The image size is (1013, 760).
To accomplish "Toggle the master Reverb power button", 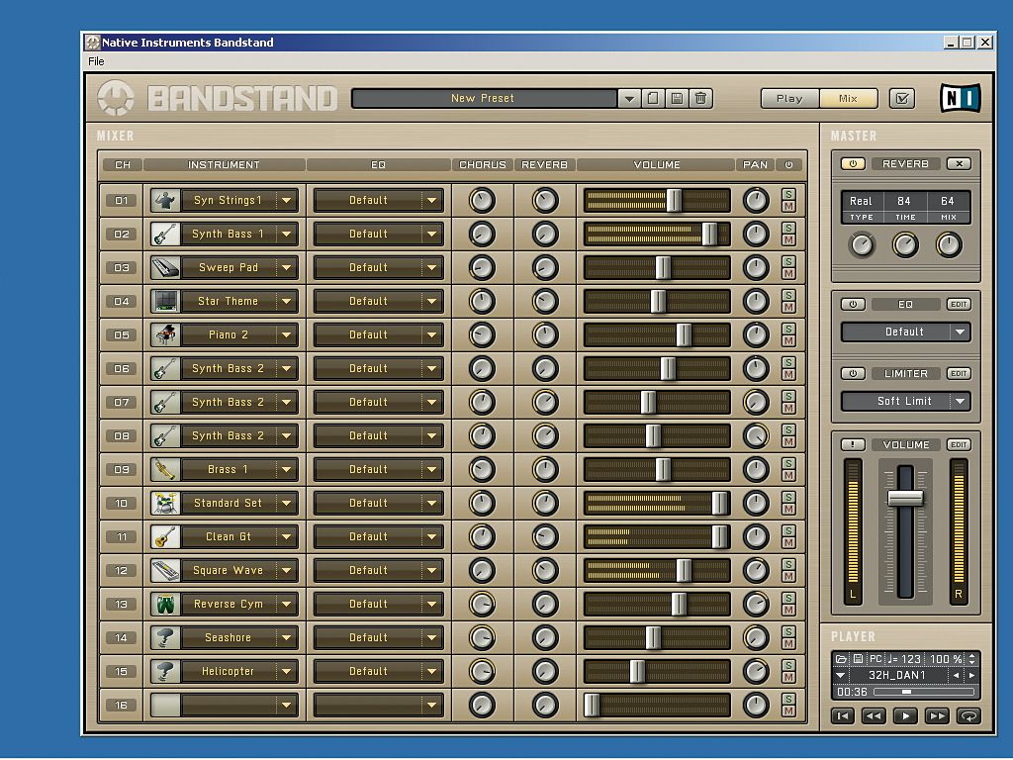I will pyautogui.click(x=853, y=164).
